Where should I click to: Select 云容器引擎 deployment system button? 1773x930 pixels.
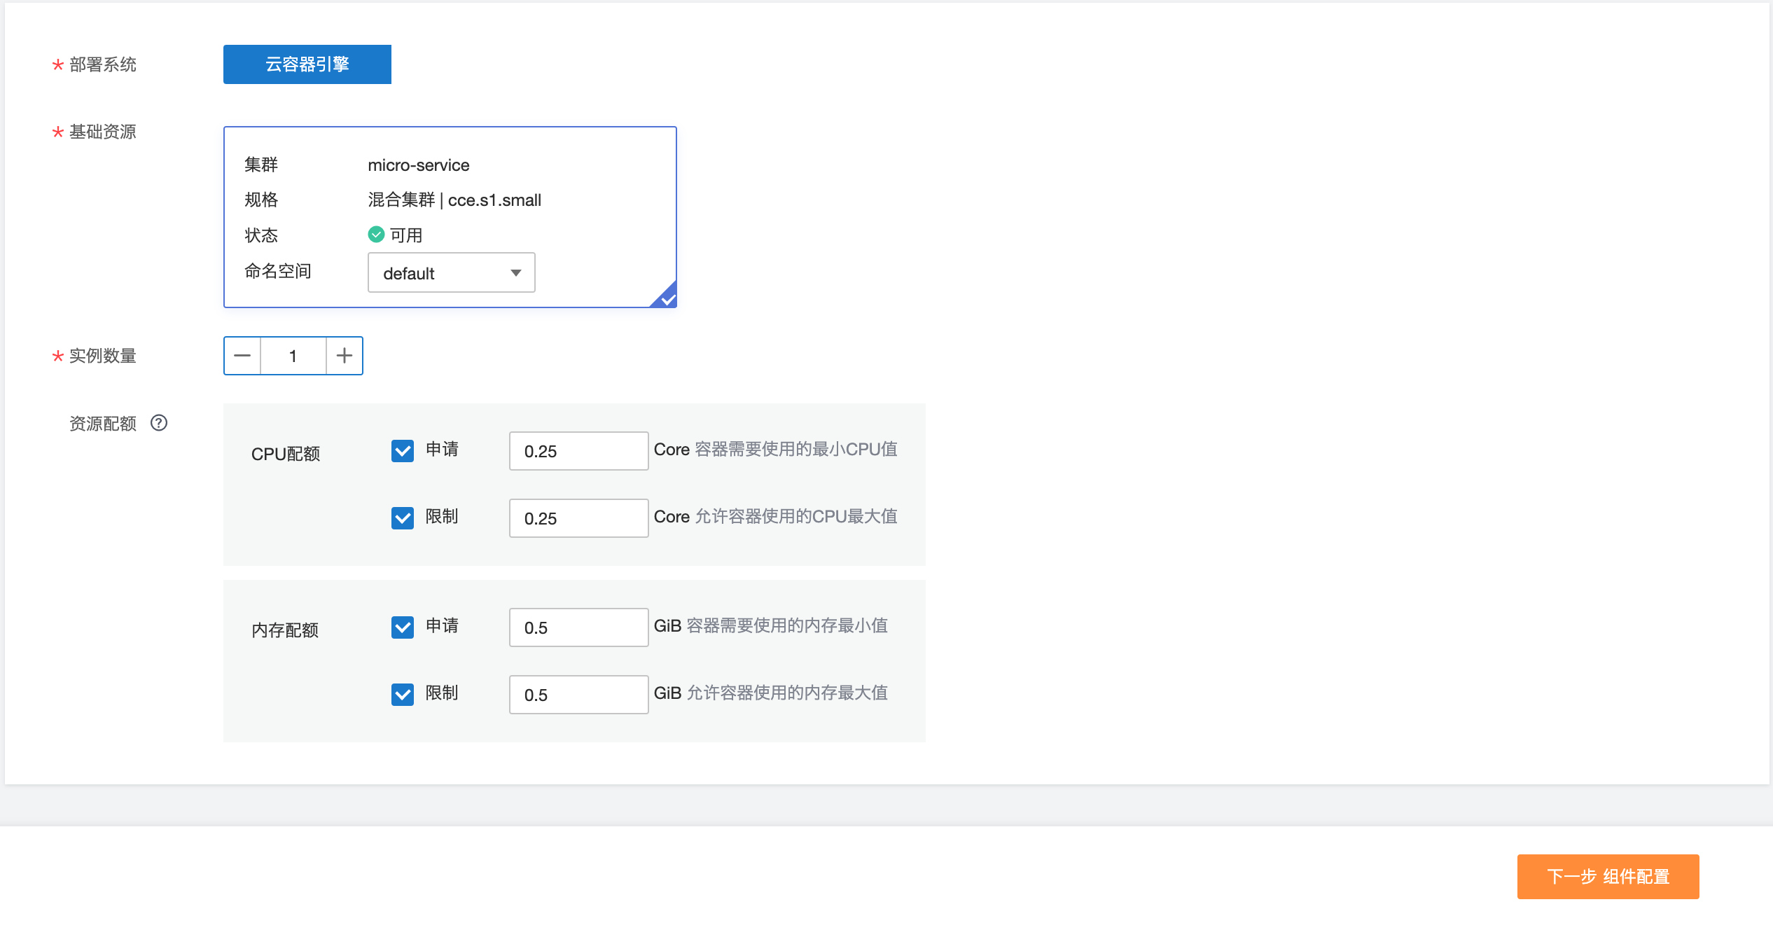(x=307, y=64)
